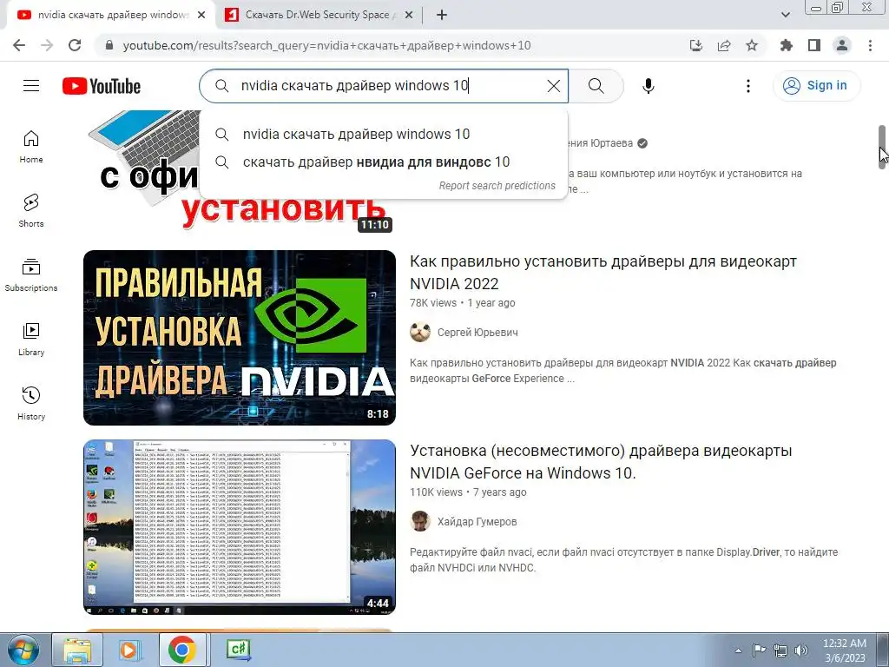
Task: Open the Home section in the sidebar
Action: 31,146
